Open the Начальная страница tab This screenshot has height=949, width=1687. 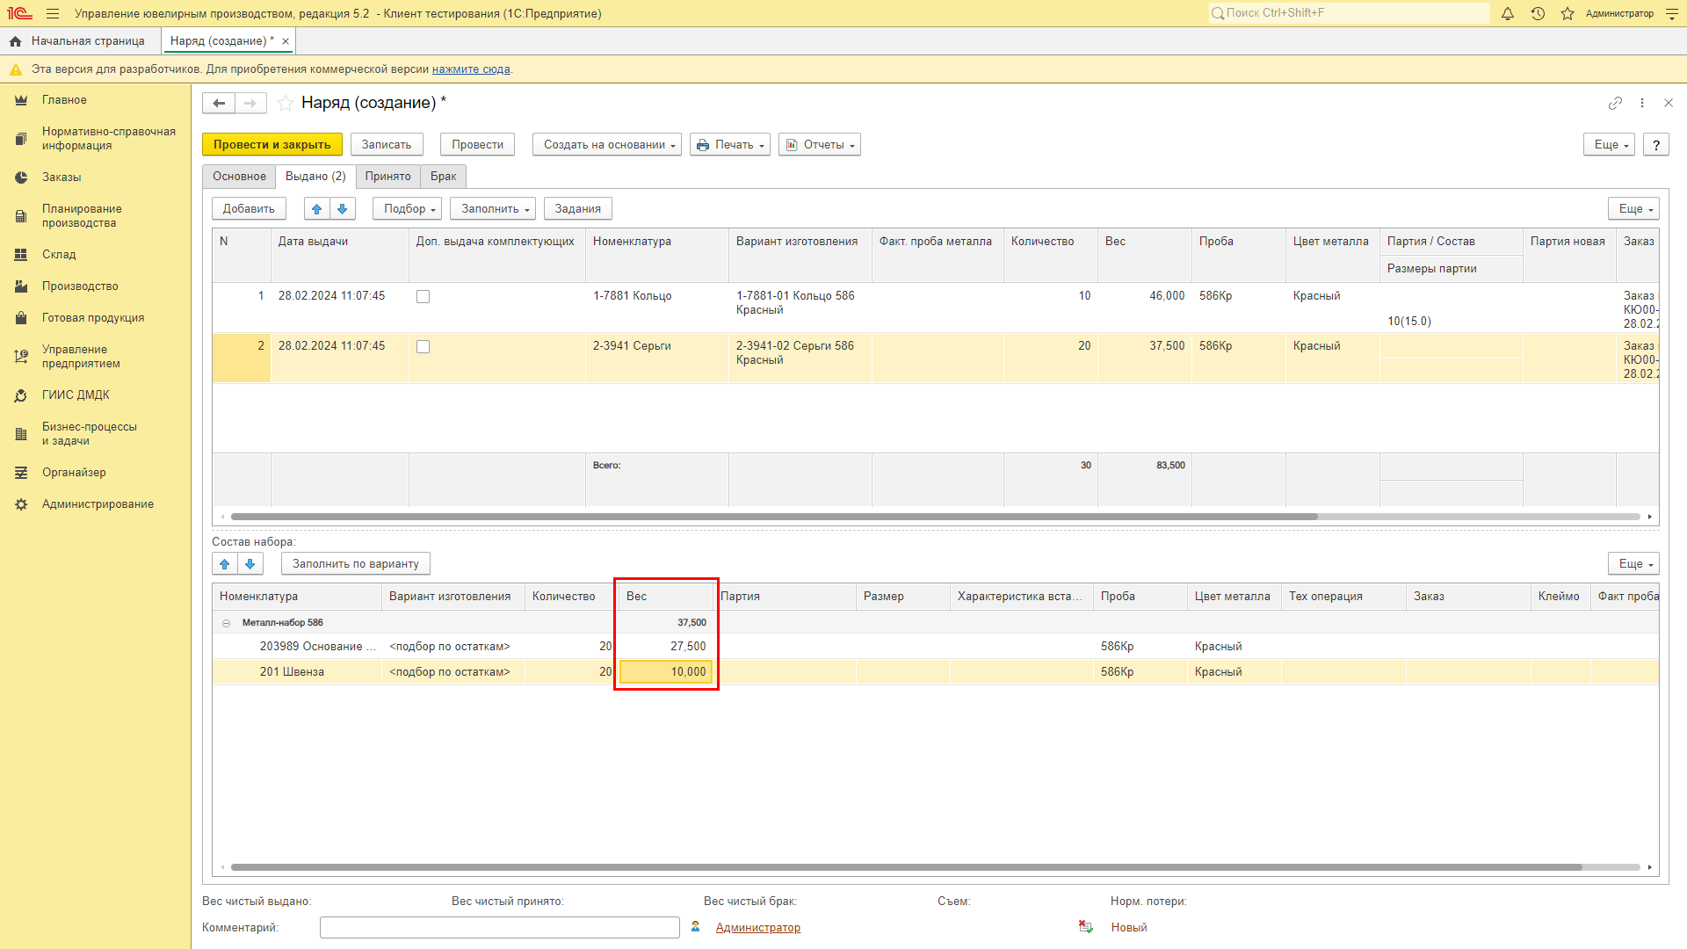80,41
